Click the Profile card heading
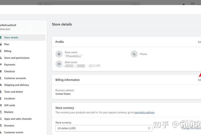 point(60,42)
